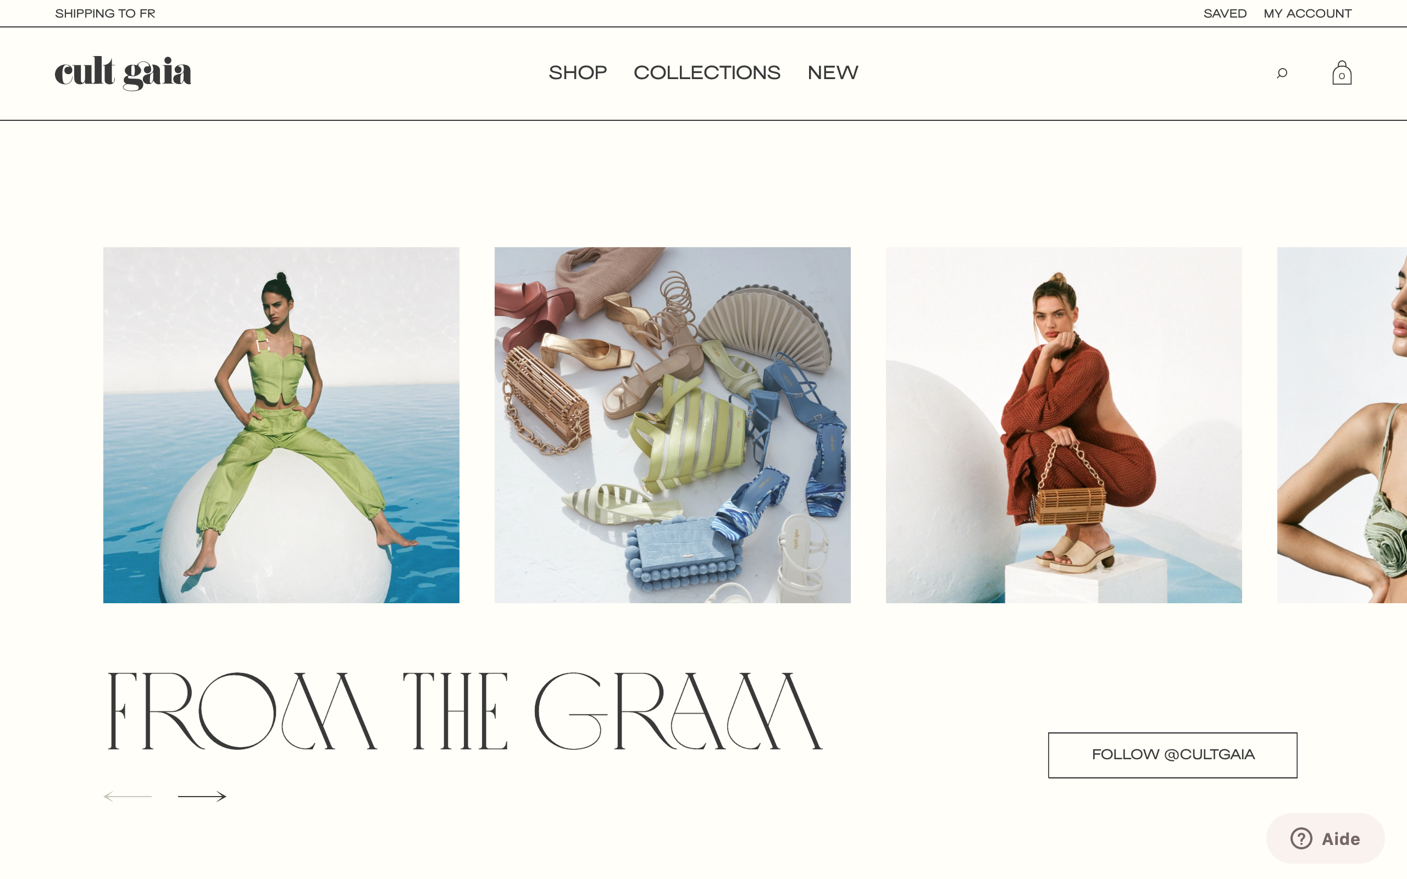1407x879 pixels.
Task: Click the question mark in Aide button
Action: click(1301, 838)
